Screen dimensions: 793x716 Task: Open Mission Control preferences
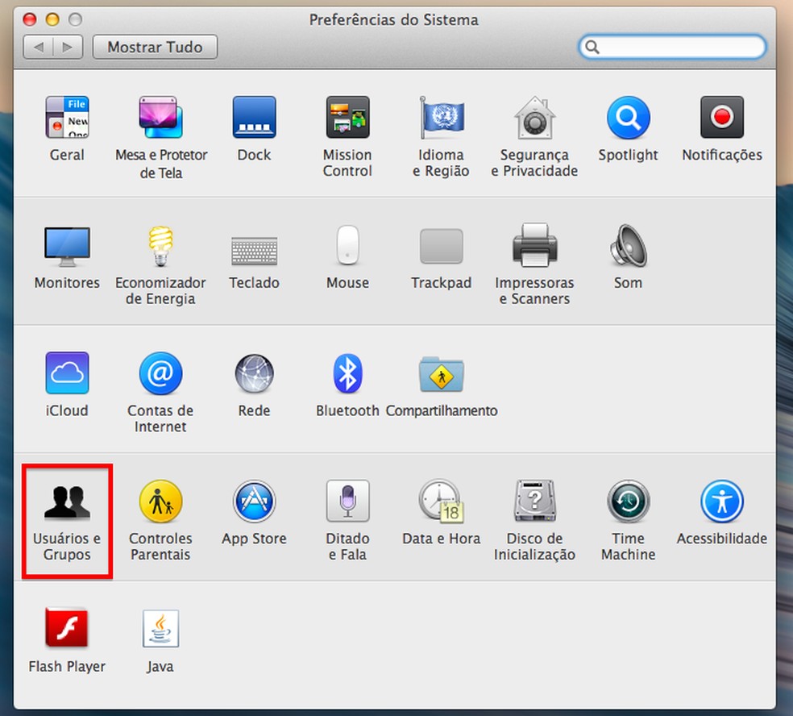coord(348,118)
